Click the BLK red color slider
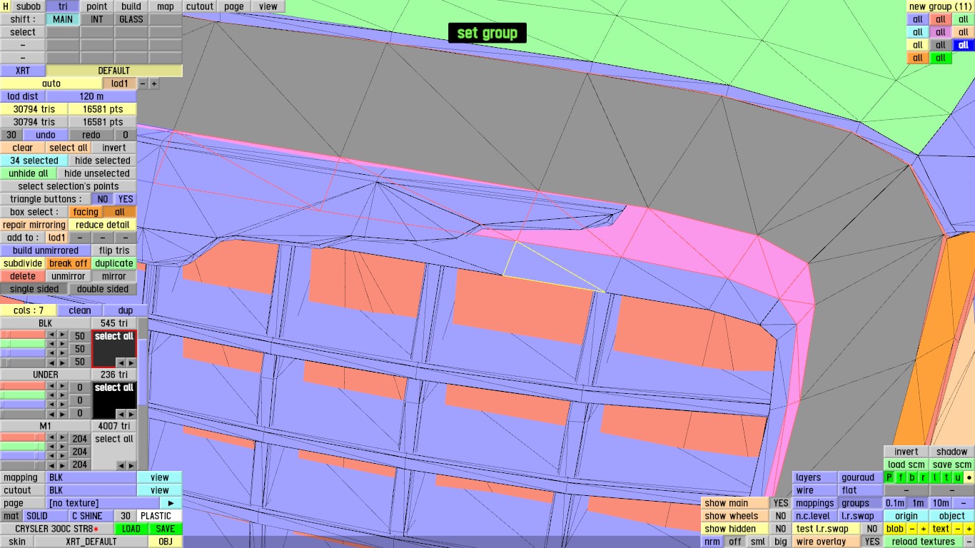Image resolution: width=975 pixels, height=548 pixels. pyautogui.click(x=23, y=336)
